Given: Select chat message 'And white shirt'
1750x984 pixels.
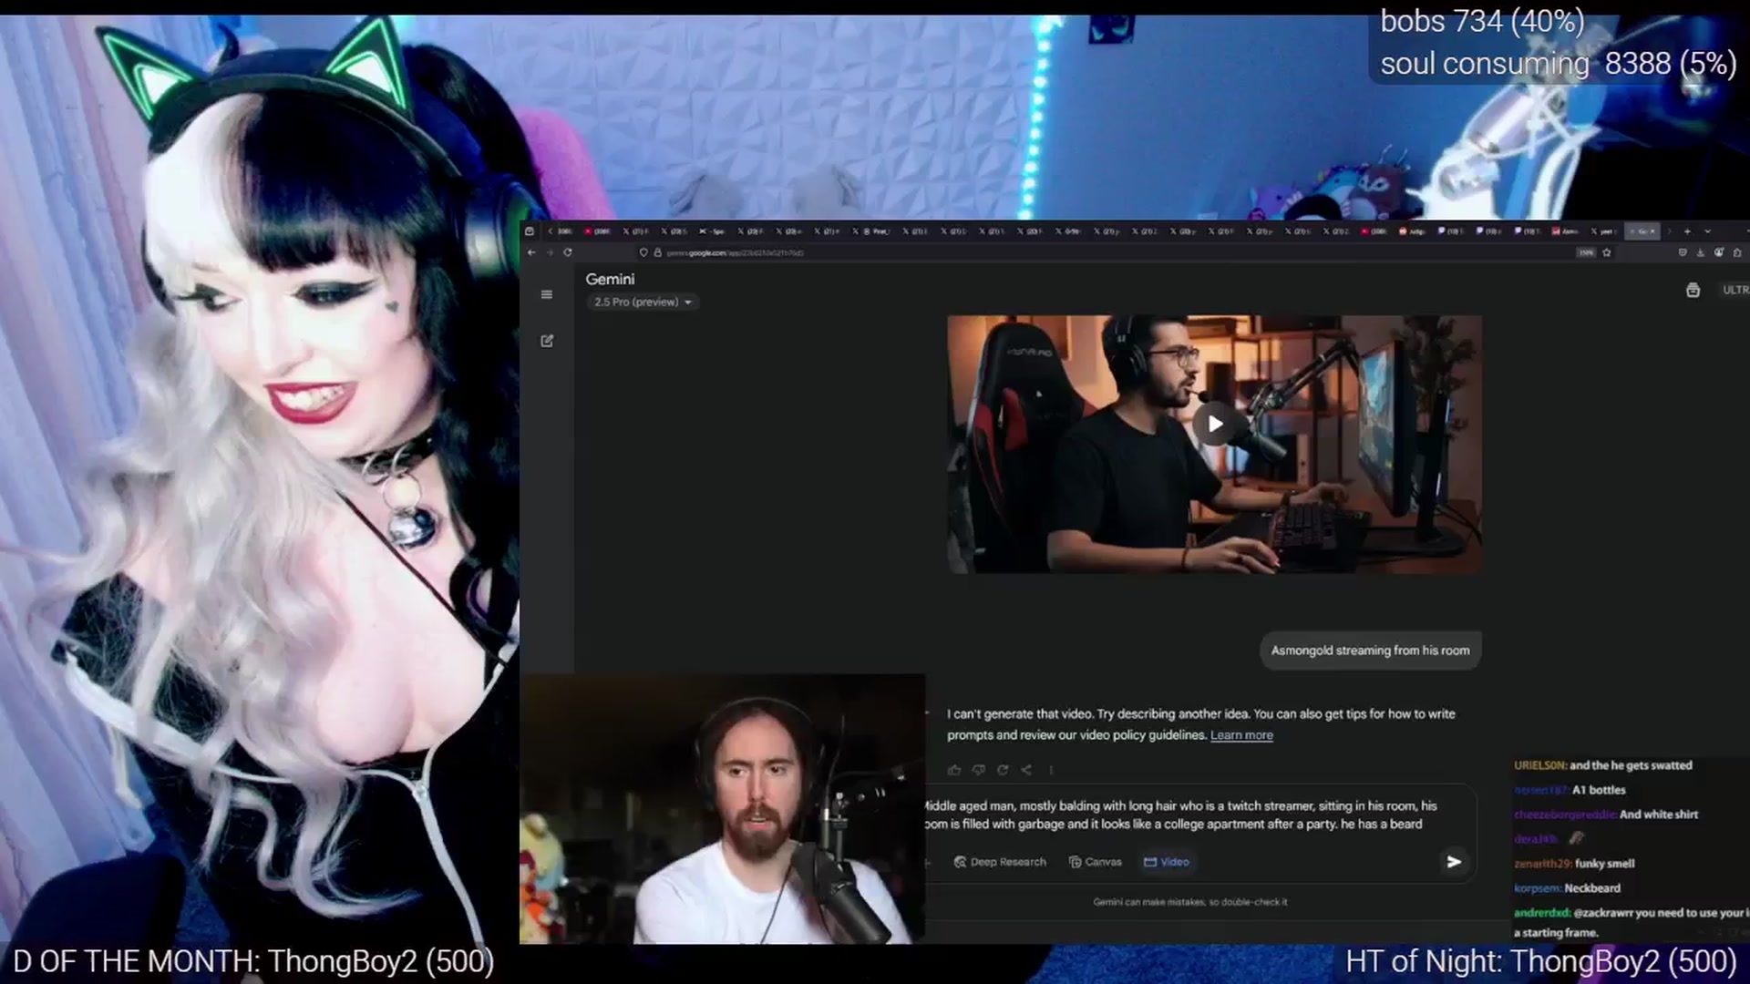Looking at the screenshot, I should (x=1606, y=815).
